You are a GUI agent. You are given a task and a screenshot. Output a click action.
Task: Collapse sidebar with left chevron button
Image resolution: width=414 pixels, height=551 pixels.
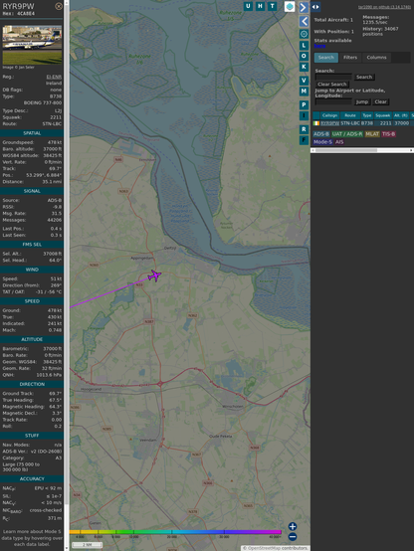click(x=304, y=22)
